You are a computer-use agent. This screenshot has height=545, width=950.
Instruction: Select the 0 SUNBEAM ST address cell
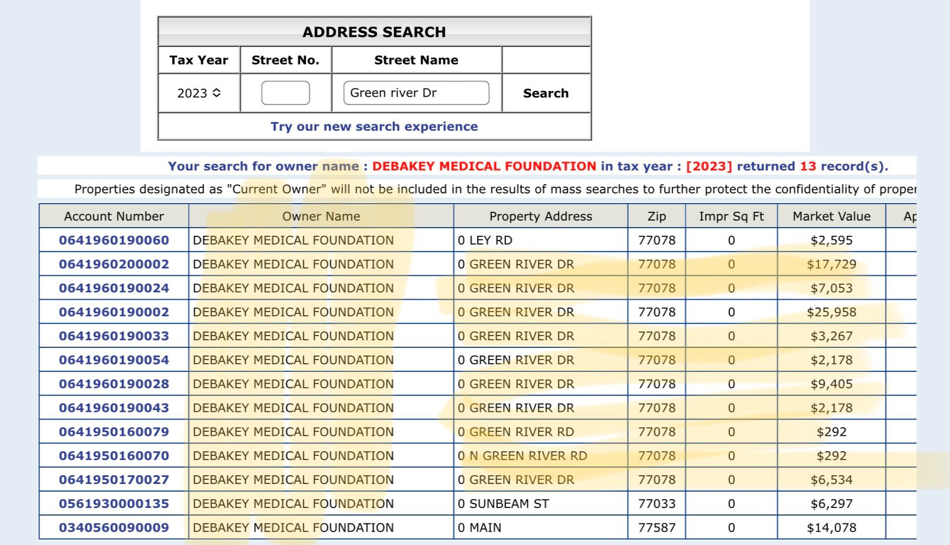click(541, 503)
